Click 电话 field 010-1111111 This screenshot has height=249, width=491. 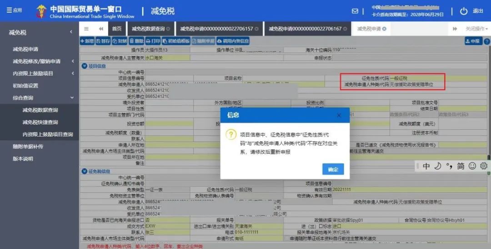259,232
